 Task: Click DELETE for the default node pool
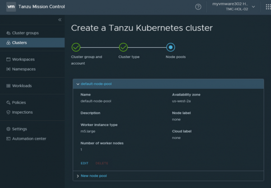click(x=102, y=163)
